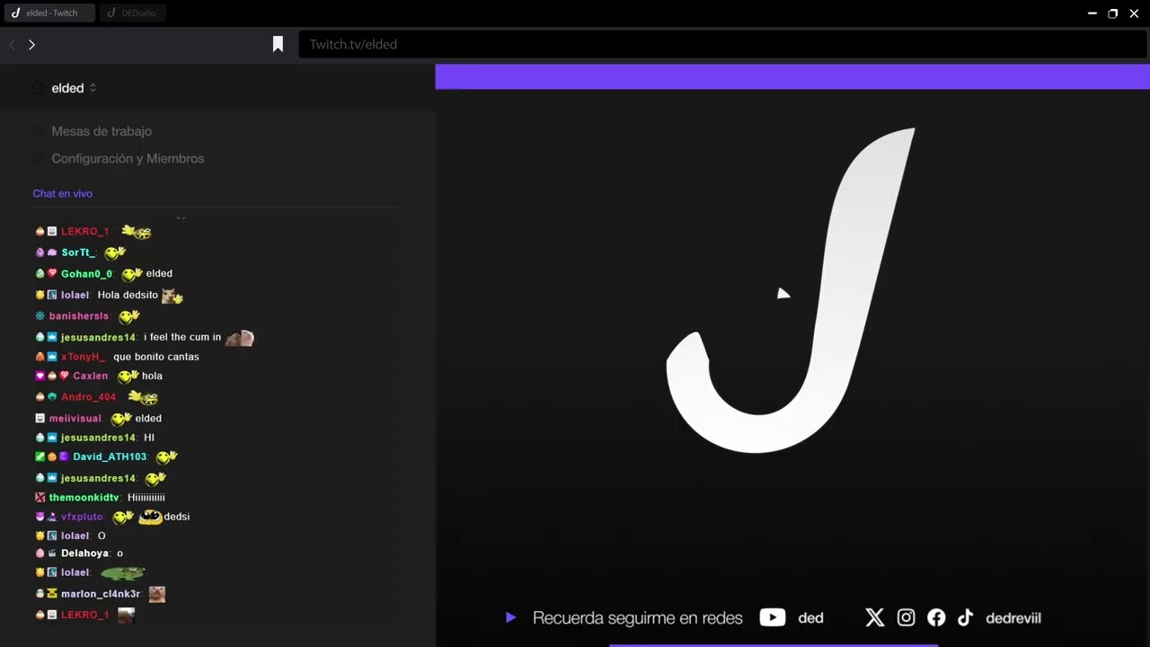Screen dimensions: 1150x647
Task: Click the purple progress bar under the stream
Action: pyautogui.click(x=774, y=645)
